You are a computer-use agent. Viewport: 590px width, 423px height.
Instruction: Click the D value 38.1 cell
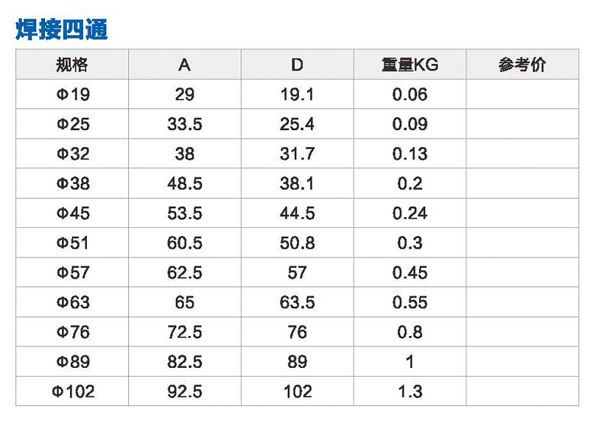(298, 183)
